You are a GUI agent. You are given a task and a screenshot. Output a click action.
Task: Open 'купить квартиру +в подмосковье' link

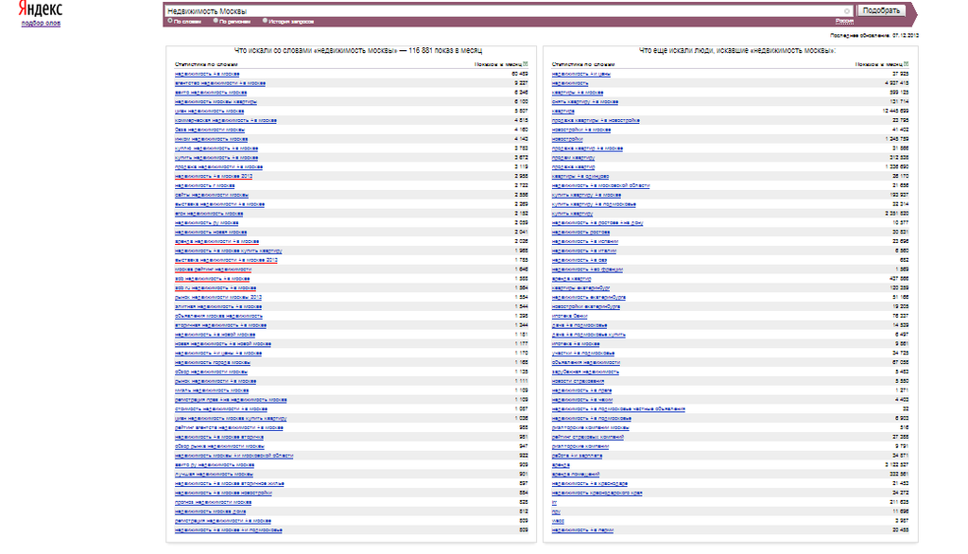594,204
